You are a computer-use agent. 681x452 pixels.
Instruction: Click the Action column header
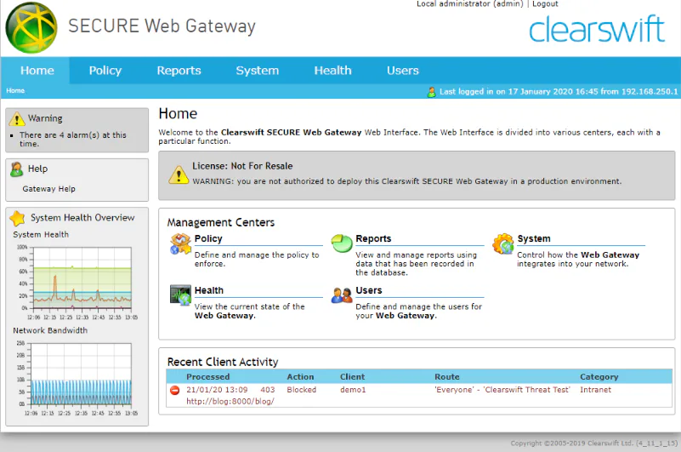pos(300,377)
